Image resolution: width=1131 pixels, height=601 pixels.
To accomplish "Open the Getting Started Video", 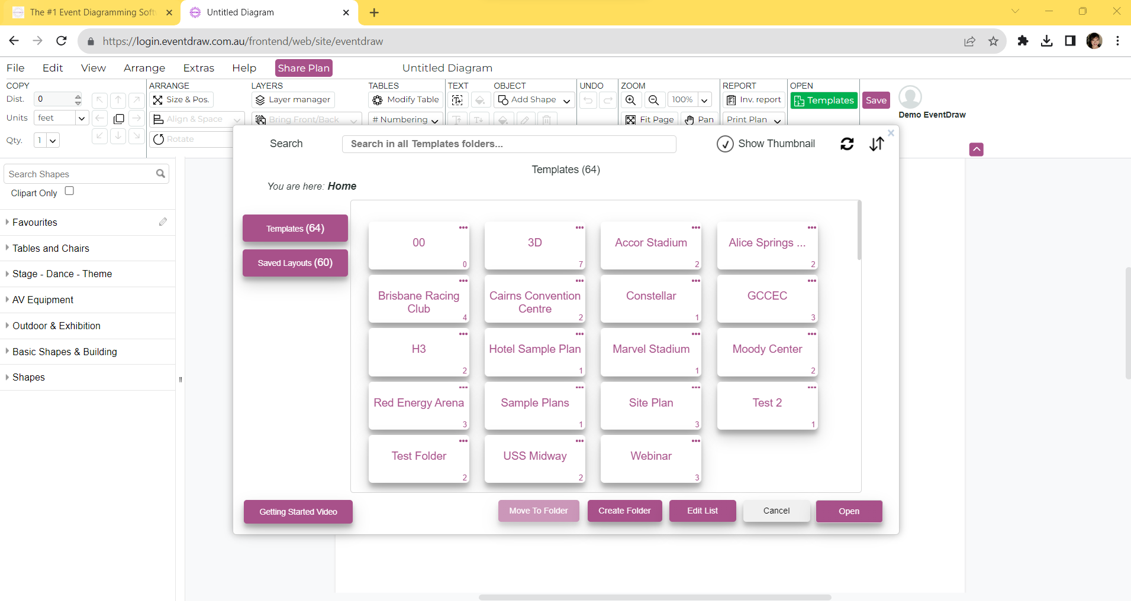I will click(x=298, y=511).
